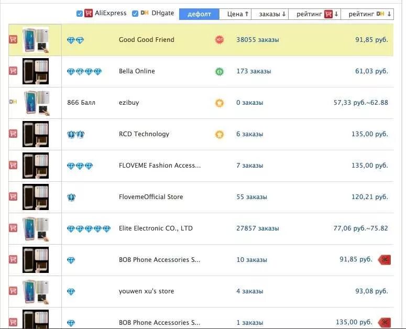
Task: Open product thumbnail for ezibuy
Action: tap(36, 103)
